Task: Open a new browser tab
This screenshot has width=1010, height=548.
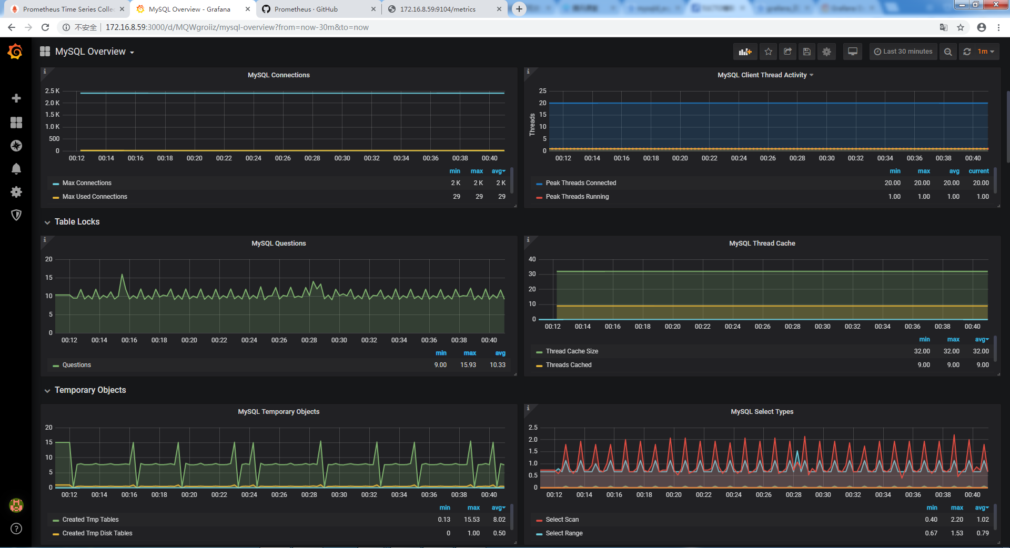Action: pos(519,9)
